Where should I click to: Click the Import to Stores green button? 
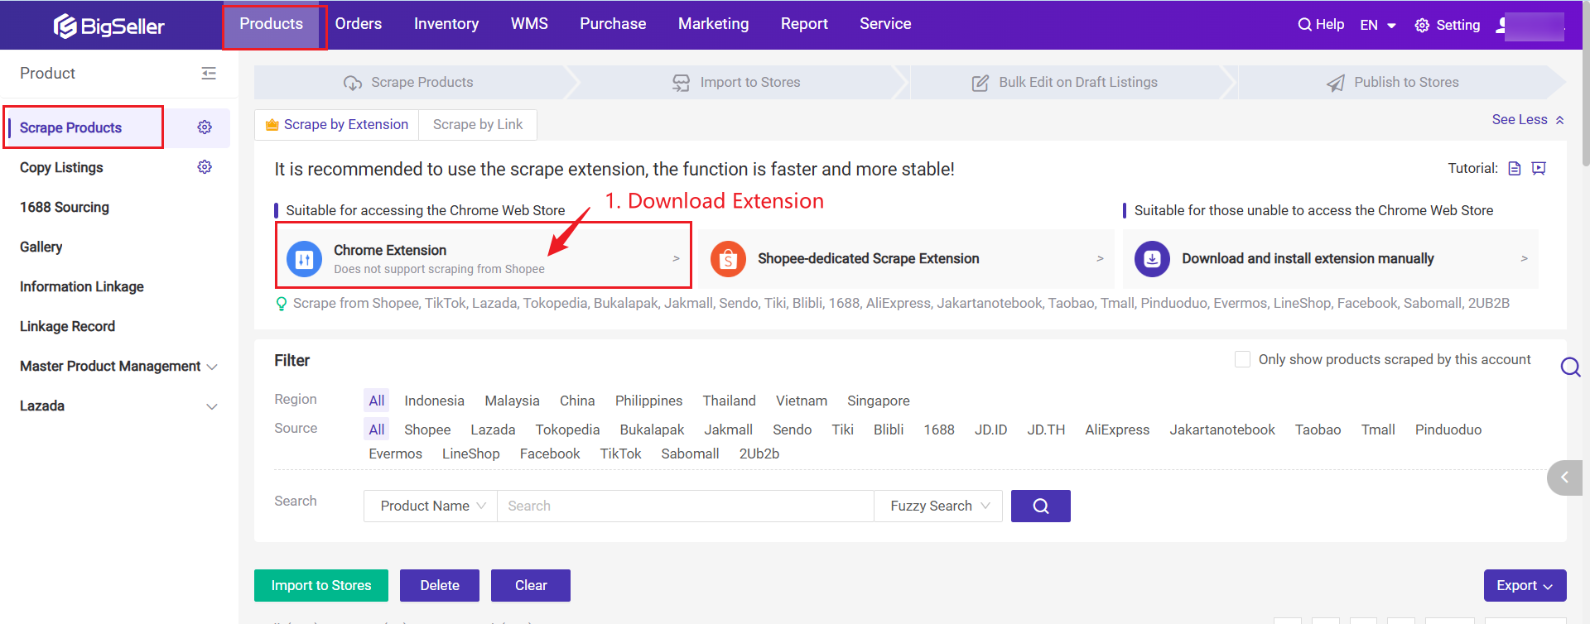pos(321,585)
